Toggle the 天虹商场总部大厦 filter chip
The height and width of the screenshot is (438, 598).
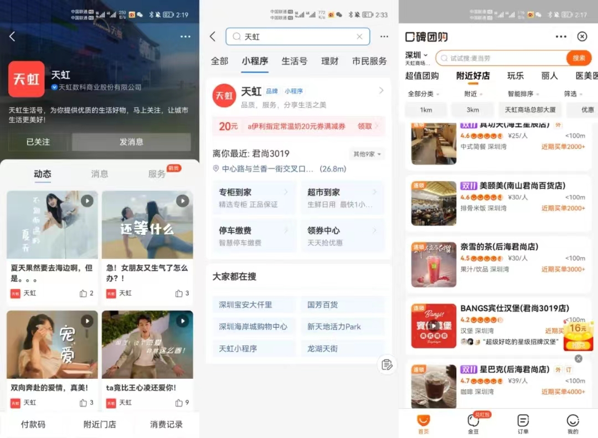click(530, 110)
